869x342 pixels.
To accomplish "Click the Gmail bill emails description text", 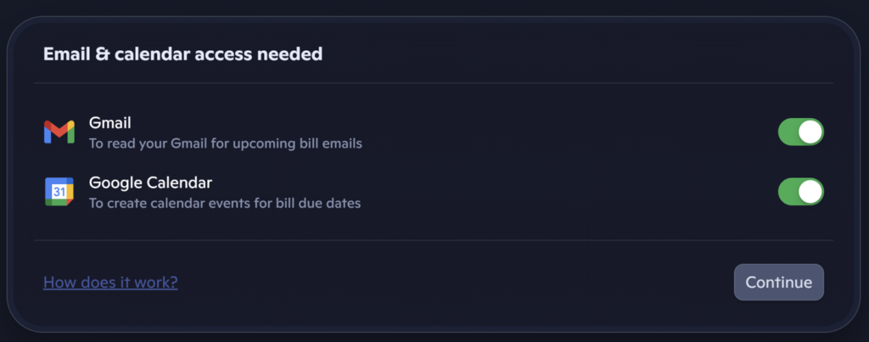I will [x=226, y=143].
